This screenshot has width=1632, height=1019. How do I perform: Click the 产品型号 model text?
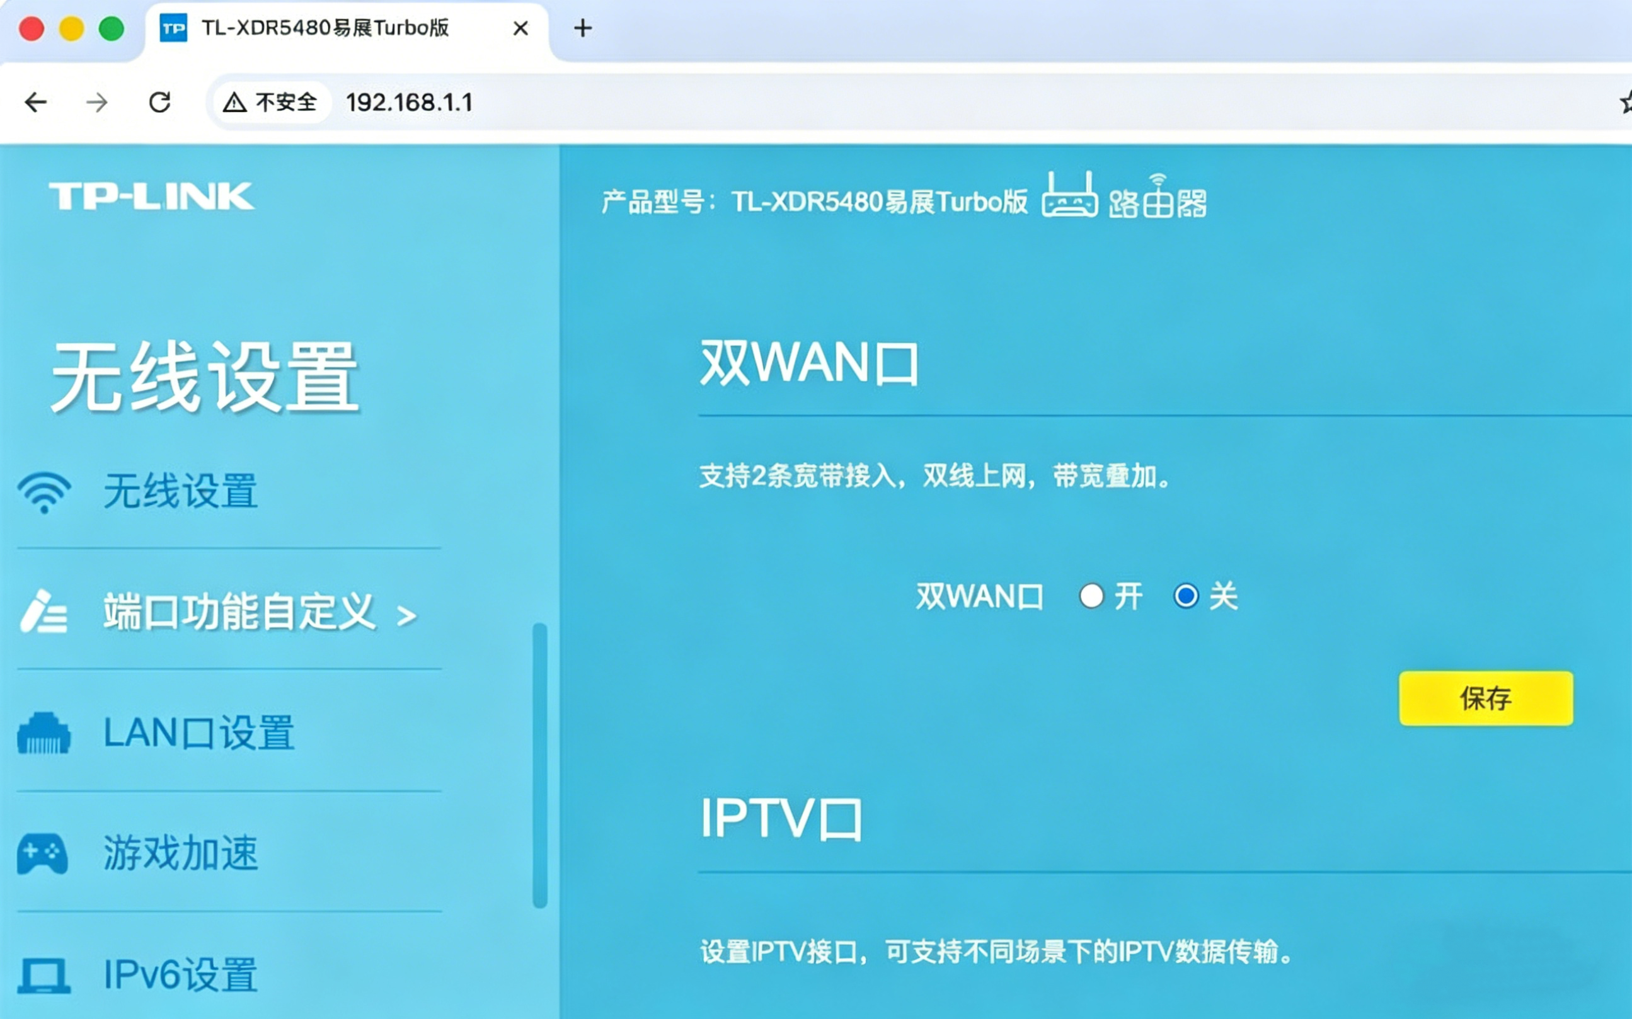pos(814,202)
